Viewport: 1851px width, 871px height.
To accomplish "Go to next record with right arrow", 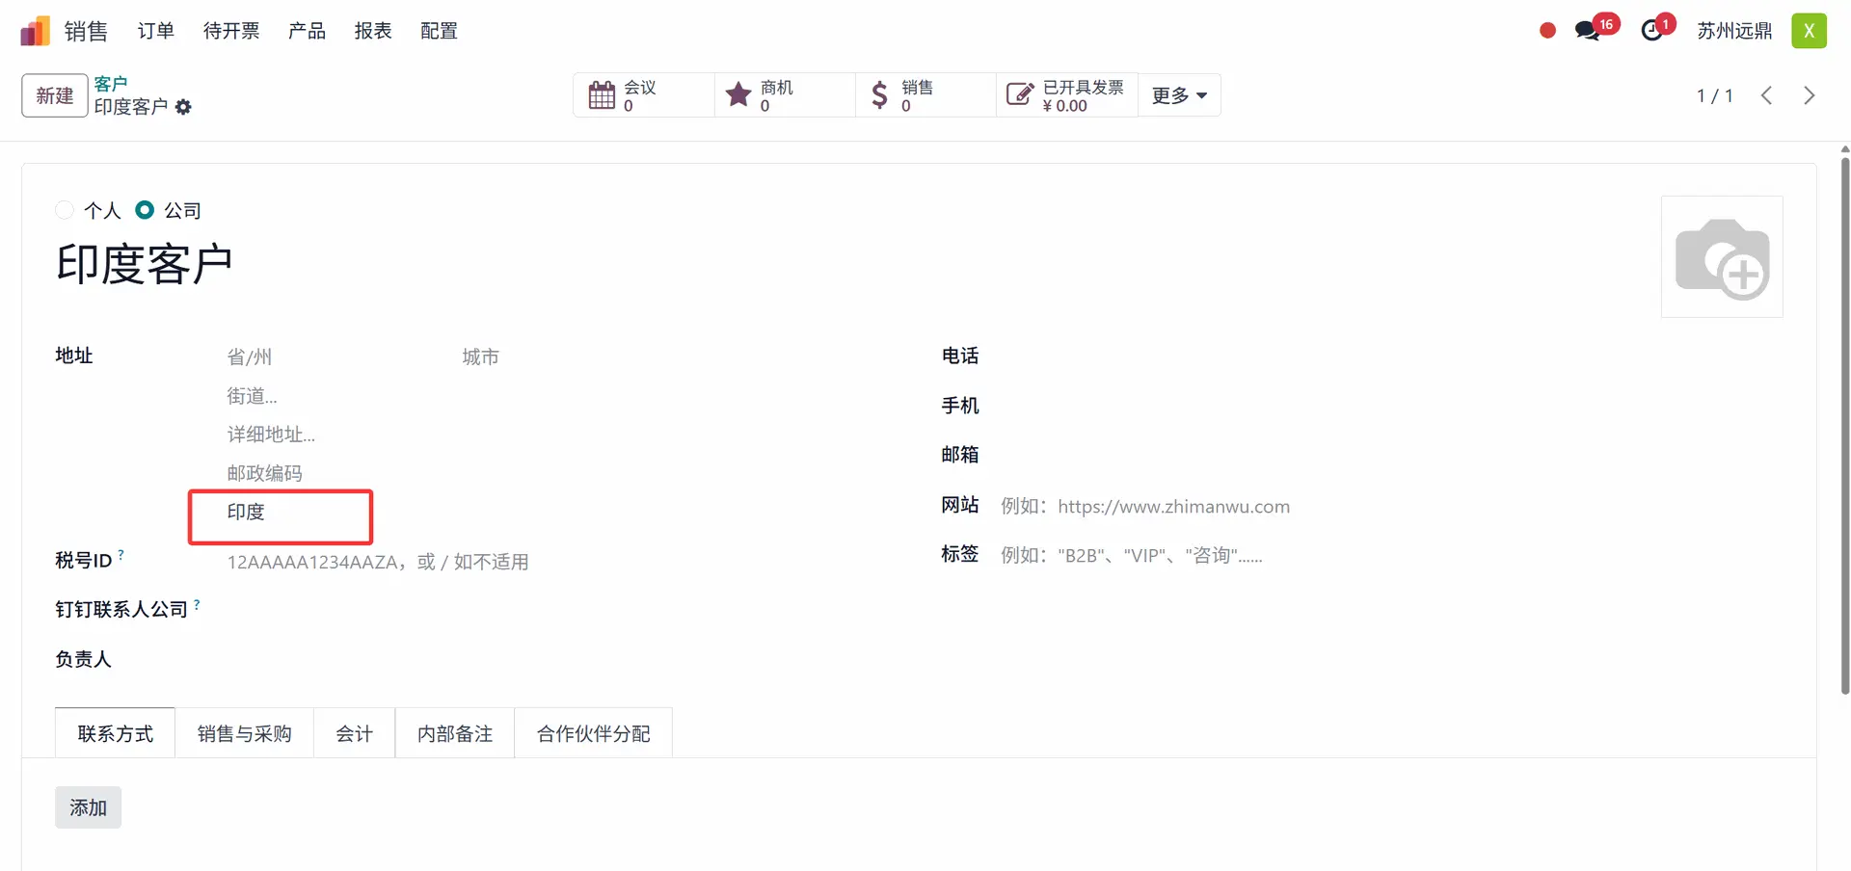I will [1809, 95].
